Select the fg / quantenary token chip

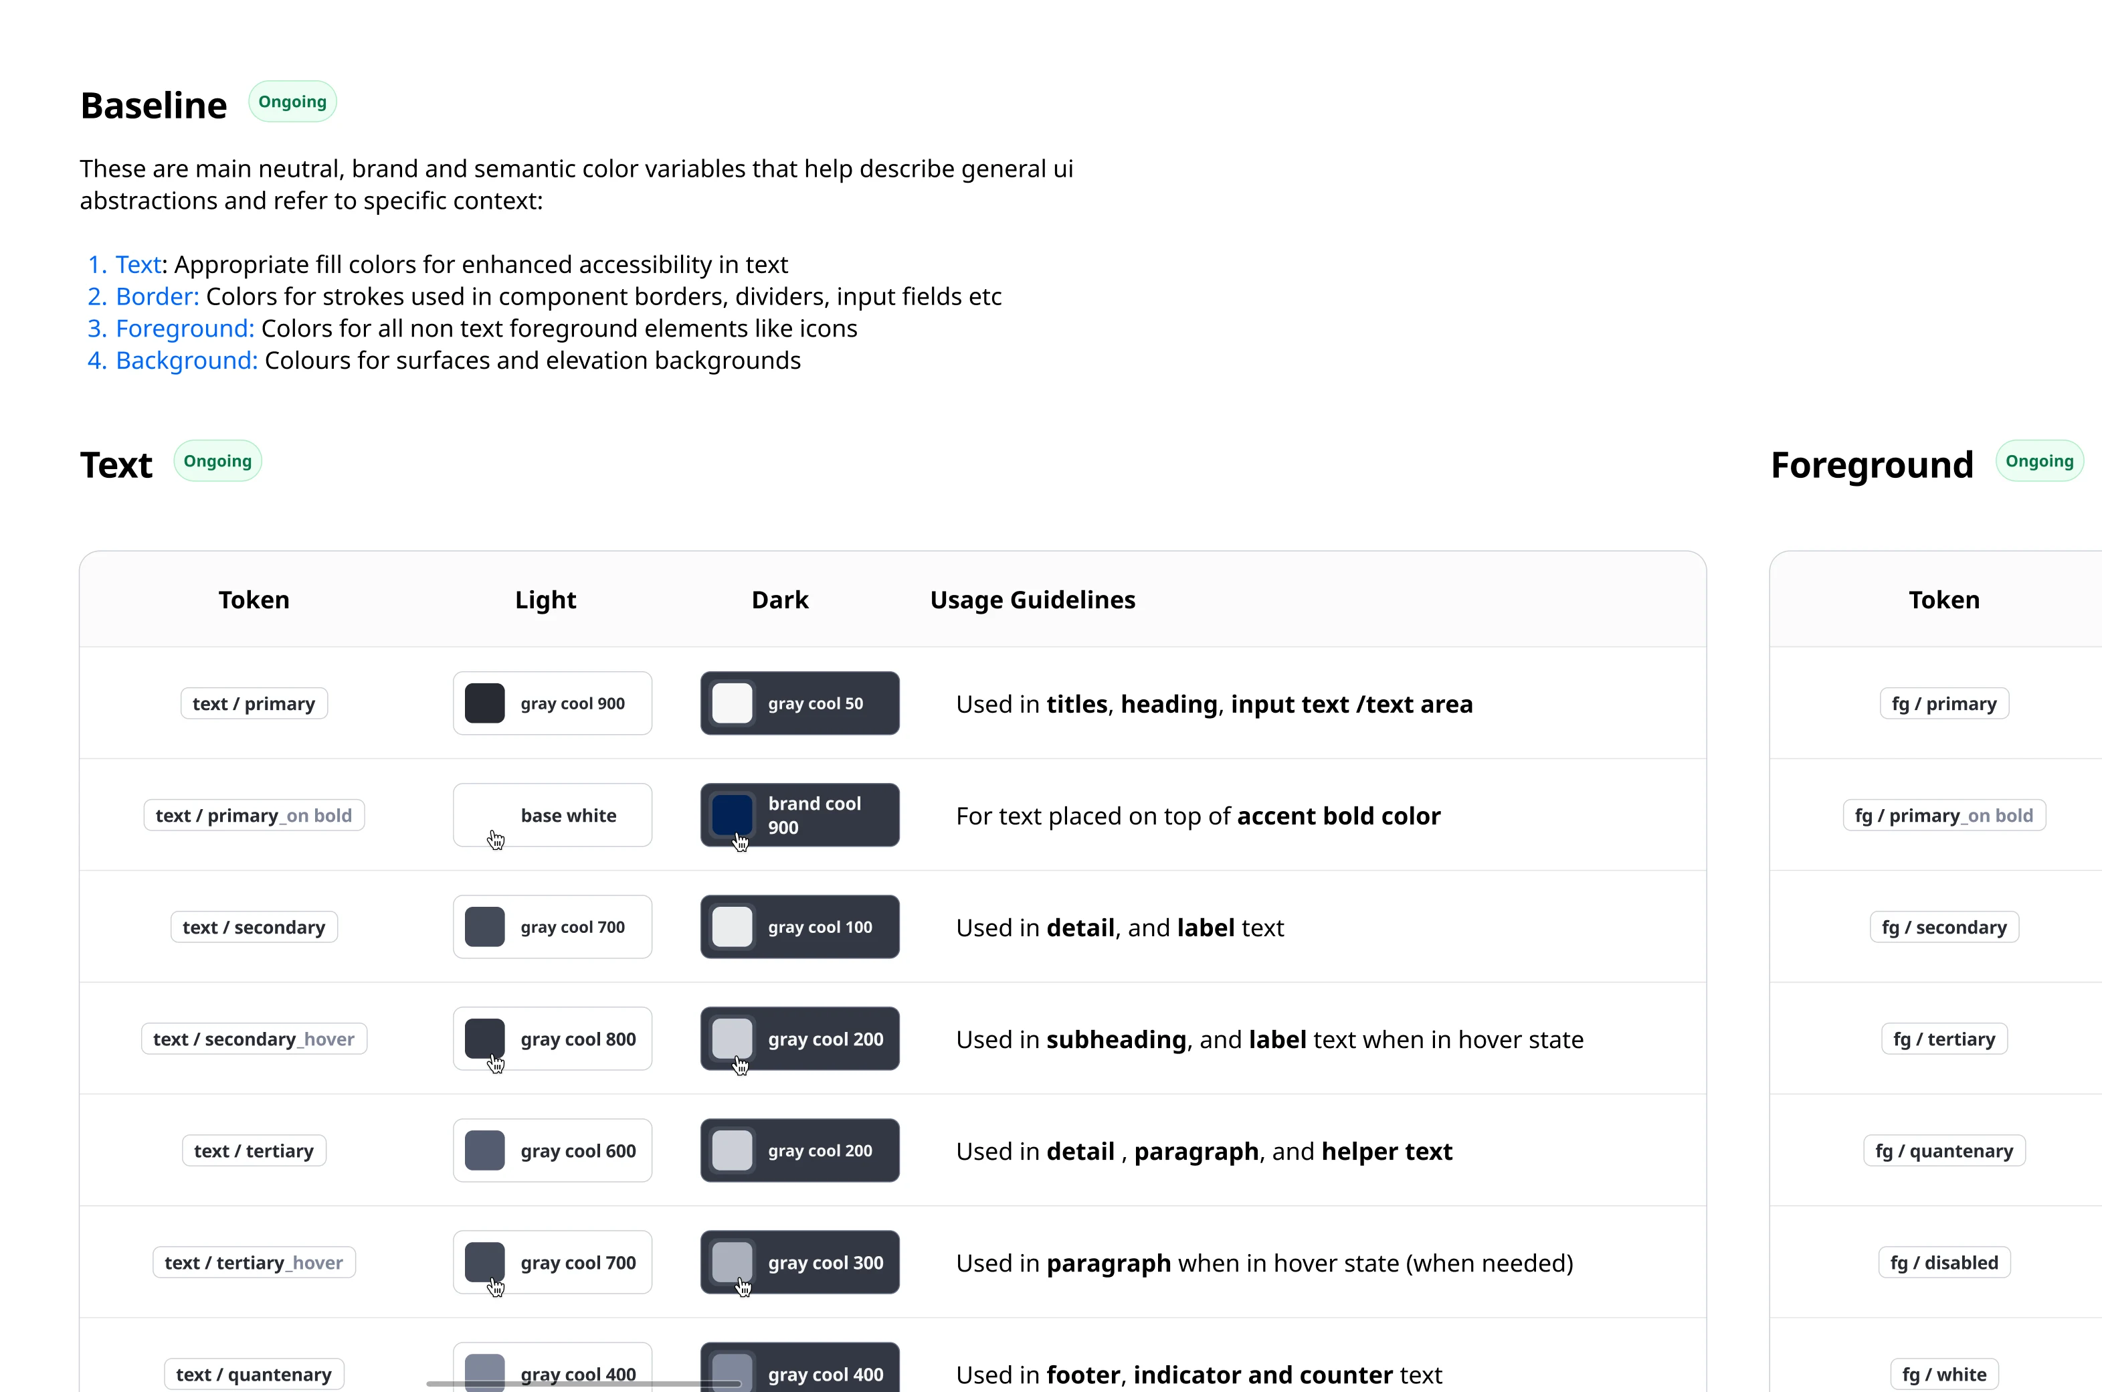tap(1943, 1152)
